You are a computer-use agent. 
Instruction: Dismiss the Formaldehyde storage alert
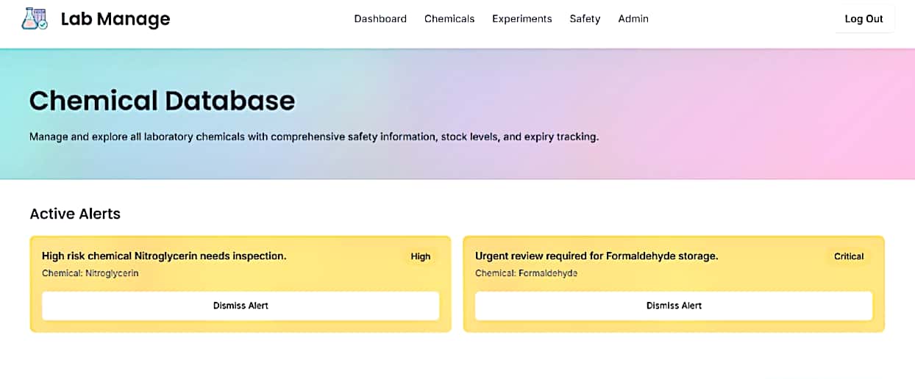pos(673,306)
